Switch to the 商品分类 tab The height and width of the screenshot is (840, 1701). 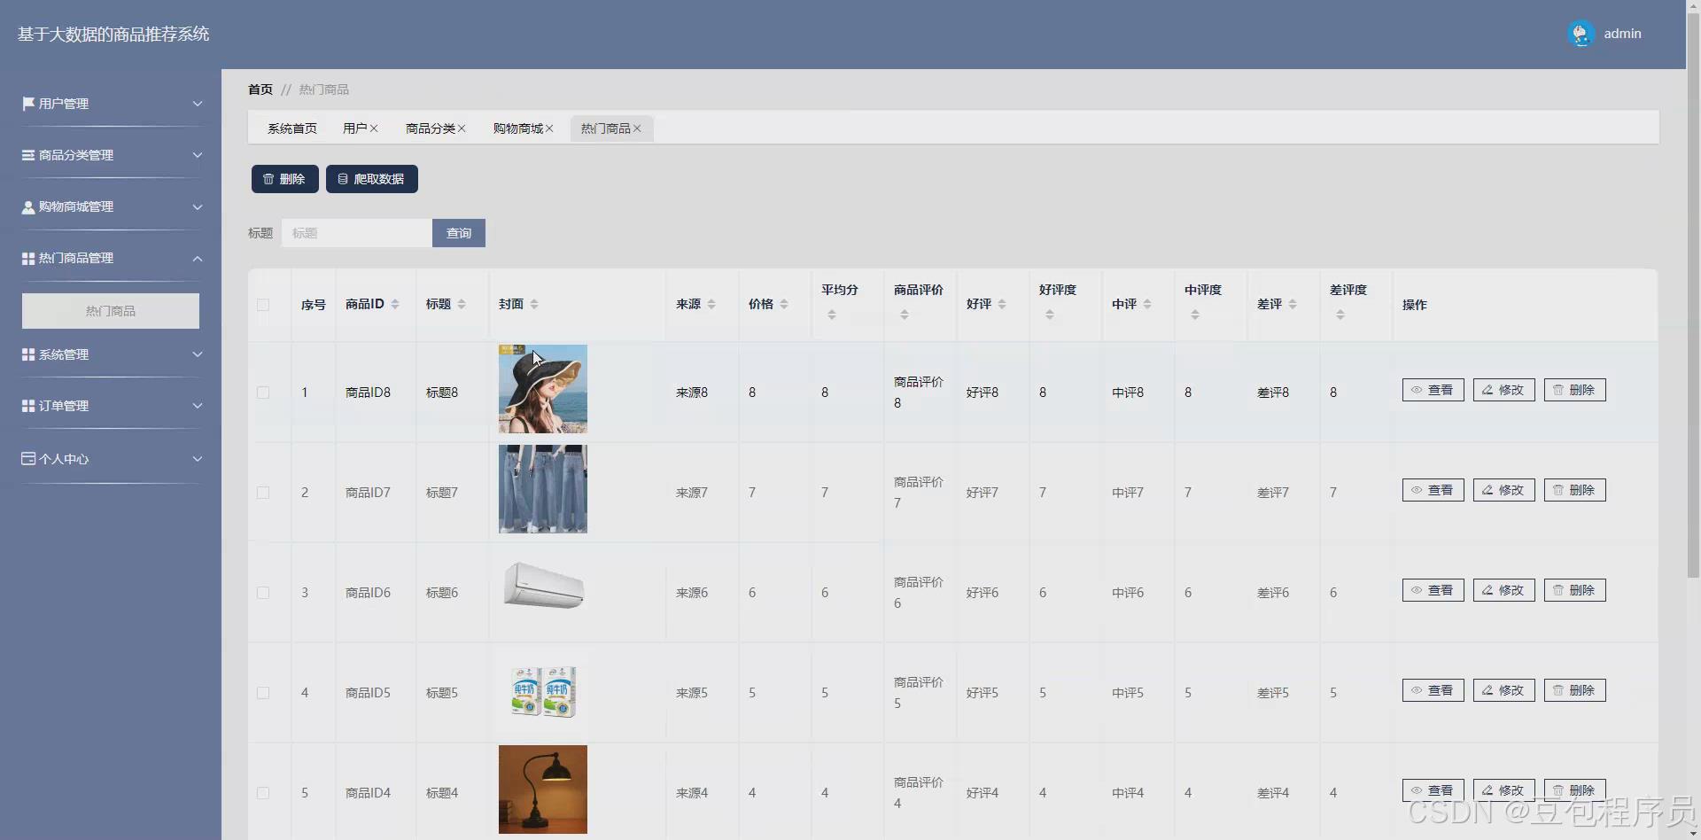click(431, 128)
